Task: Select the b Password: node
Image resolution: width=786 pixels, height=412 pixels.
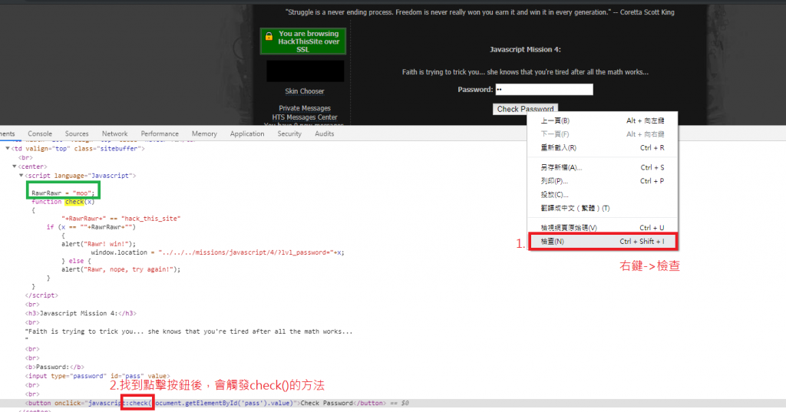Action: click(54, 367)
